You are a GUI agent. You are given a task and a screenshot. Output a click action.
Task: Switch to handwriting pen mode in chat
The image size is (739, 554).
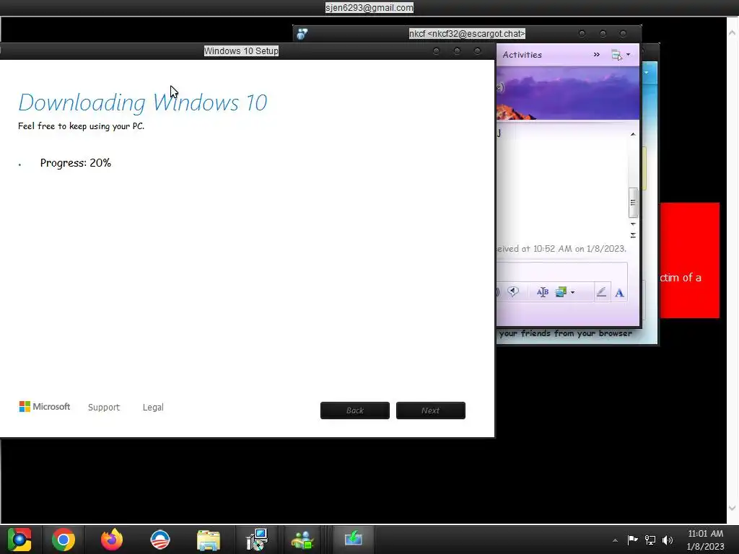(x=601, y=292)
